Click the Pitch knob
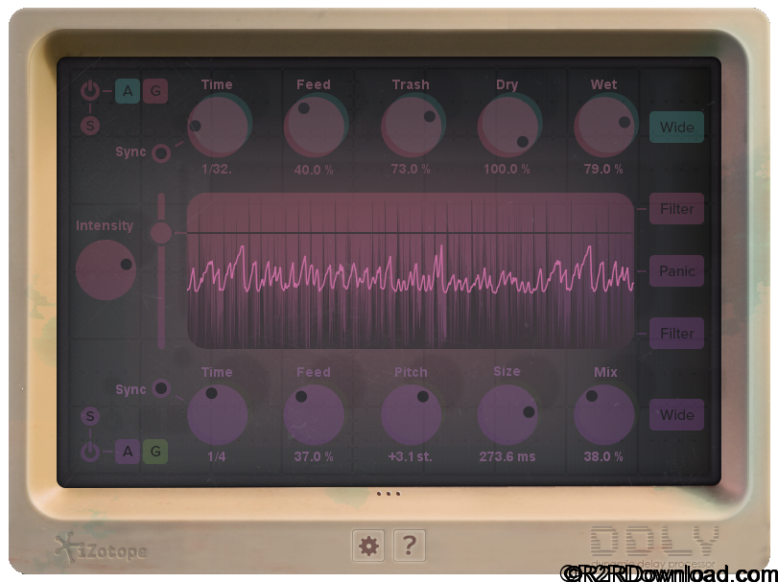 click(x=411, y=415)
